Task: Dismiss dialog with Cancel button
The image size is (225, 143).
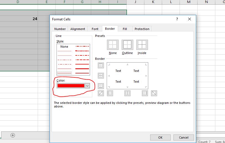Action: [x=183, y=137]
